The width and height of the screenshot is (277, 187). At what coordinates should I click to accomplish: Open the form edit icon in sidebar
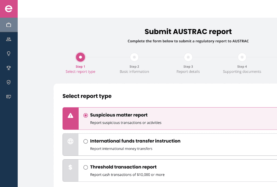point(9,97)
